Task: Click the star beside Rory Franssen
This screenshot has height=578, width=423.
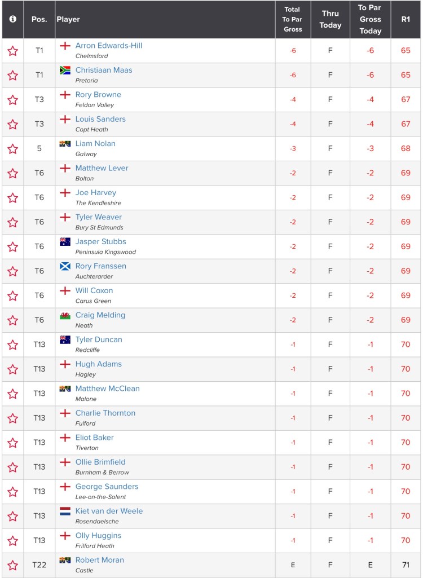Action: [x=12, y=271]
